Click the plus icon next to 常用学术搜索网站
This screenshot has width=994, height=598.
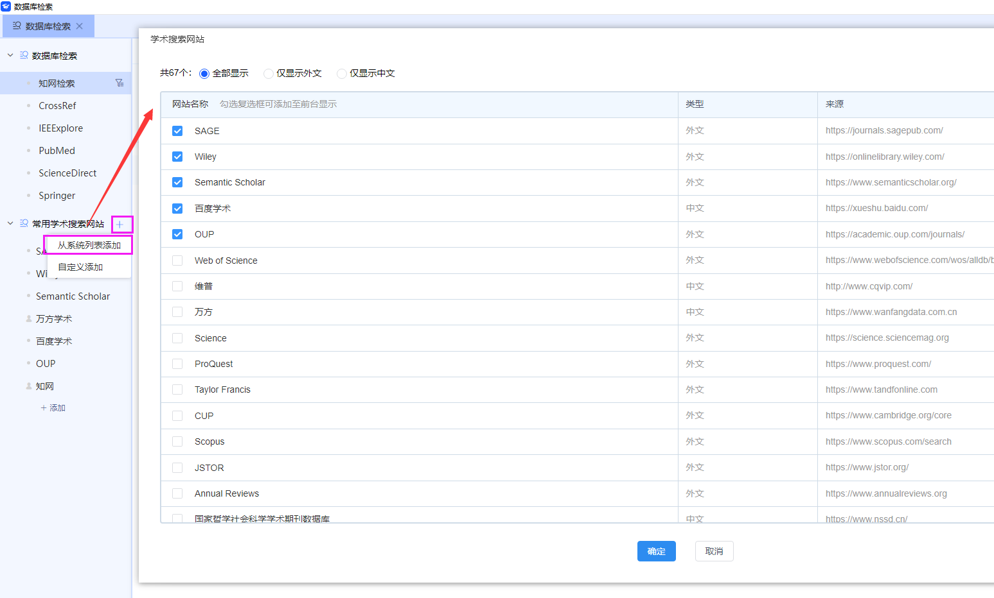120,224
